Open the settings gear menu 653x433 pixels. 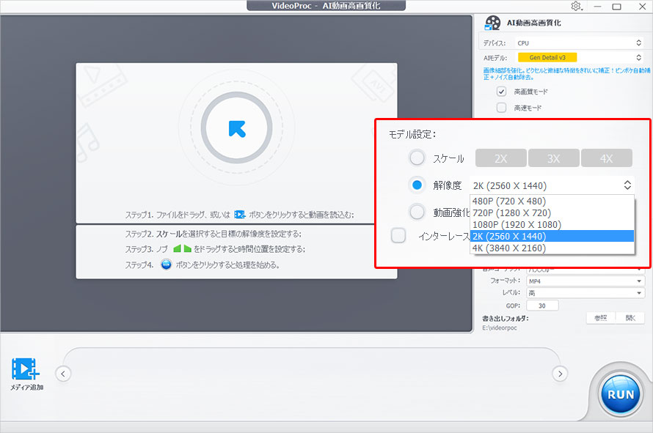coord(577,7)
